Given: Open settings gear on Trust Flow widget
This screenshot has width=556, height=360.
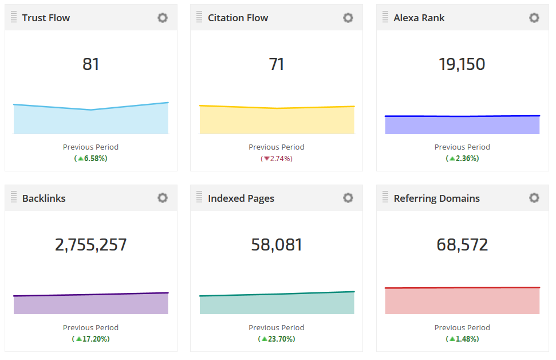Looking at the screenshot, I should click(163, 18).
